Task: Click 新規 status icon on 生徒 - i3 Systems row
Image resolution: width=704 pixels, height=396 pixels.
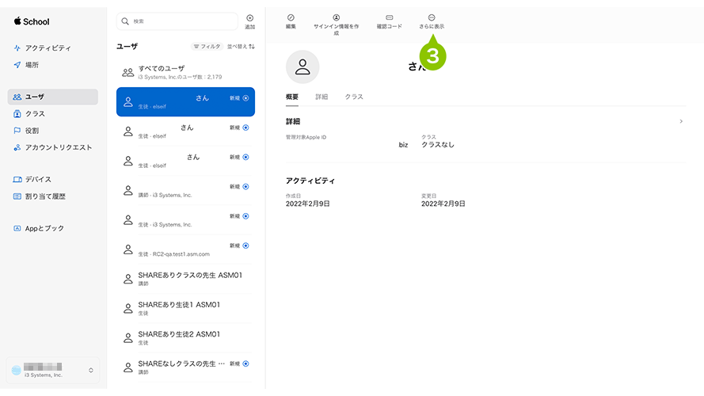Action: [x=245, y=216]
